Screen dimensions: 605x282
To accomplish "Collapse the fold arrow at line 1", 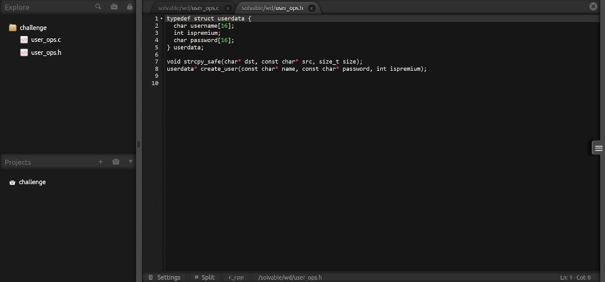I will click(161, 18).
